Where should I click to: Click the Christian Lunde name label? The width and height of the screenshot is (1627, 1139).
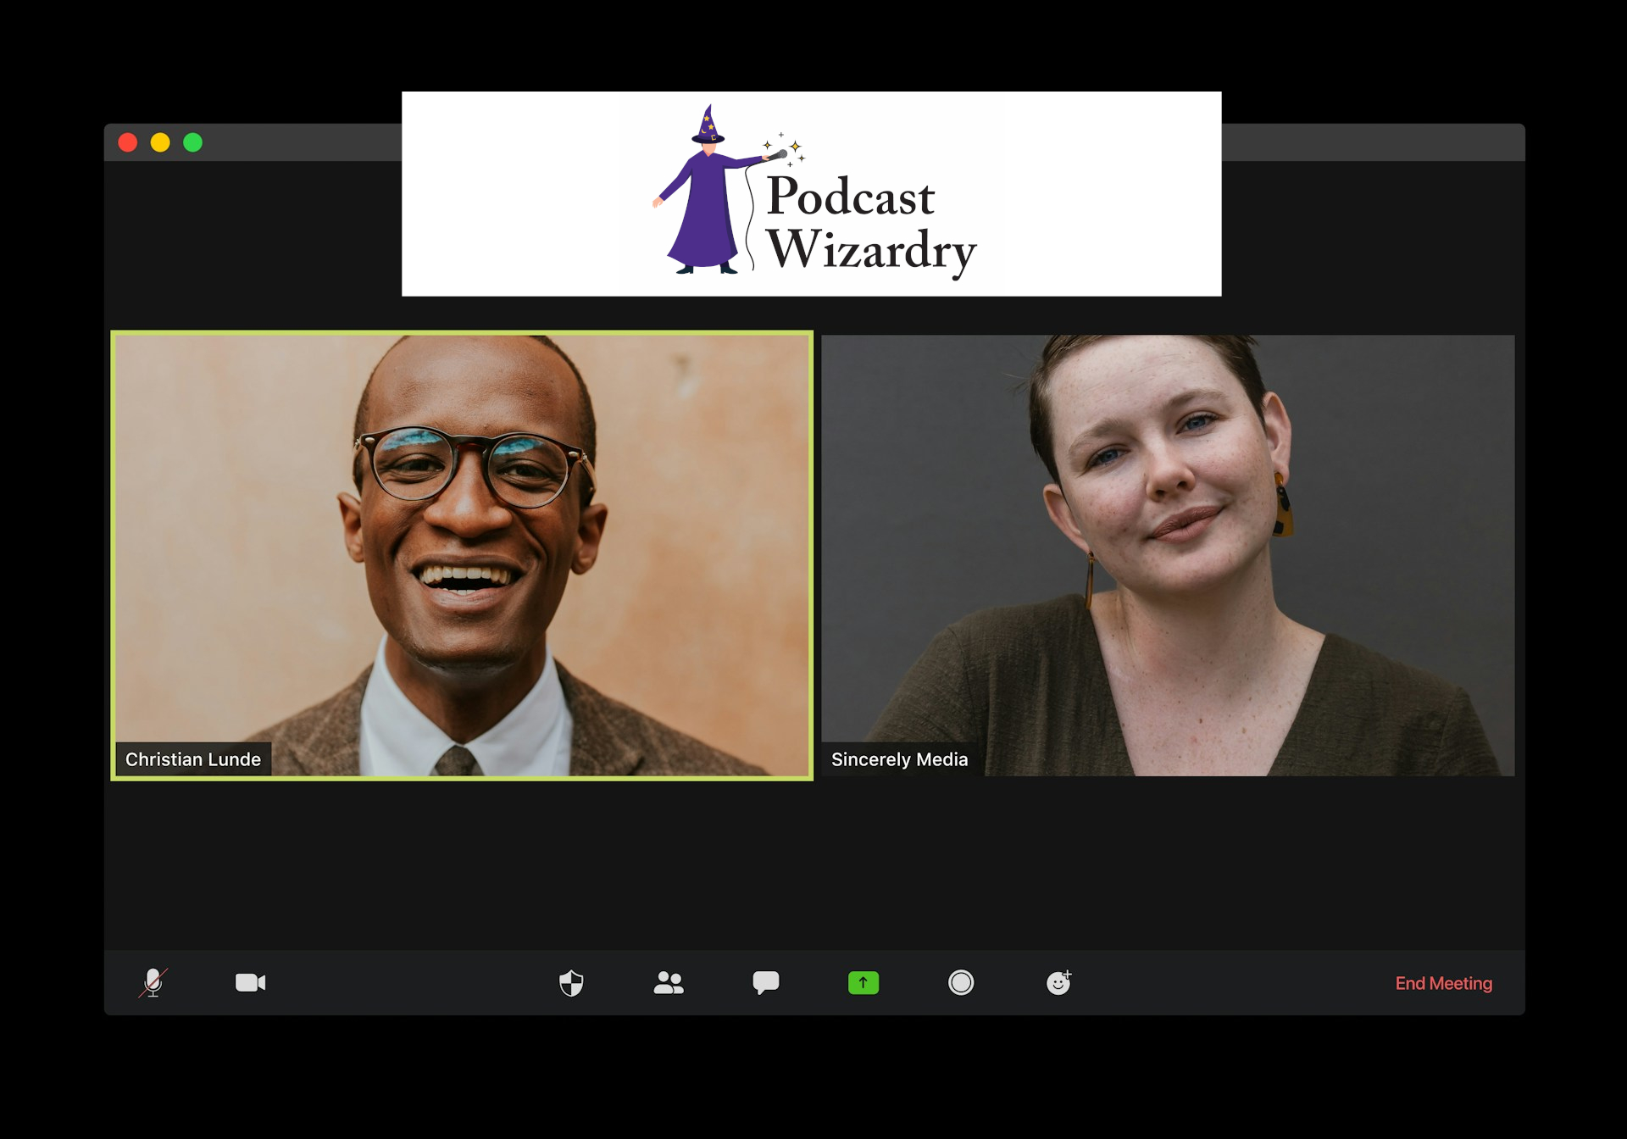tap(193, 759)
